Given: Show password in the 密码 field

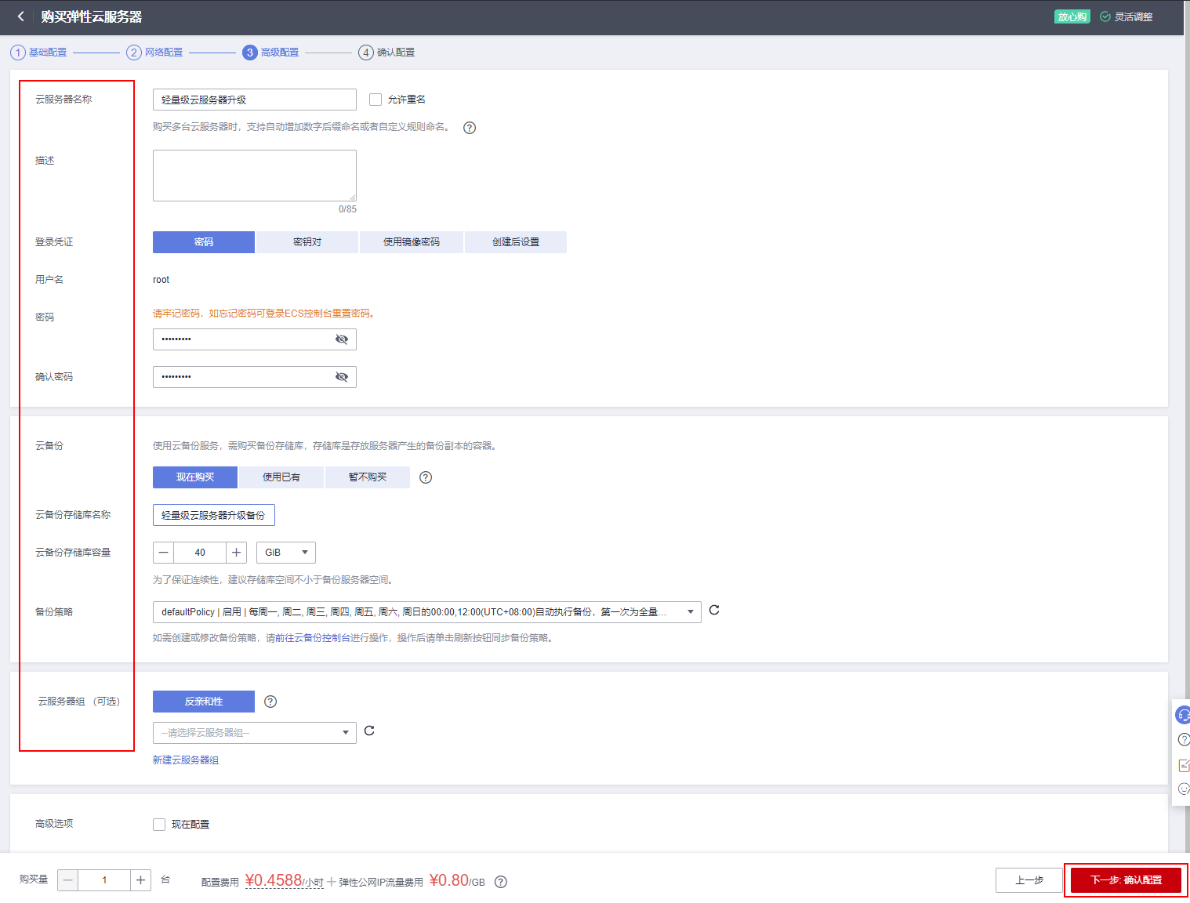Looking at the screenshot, I should pos(342,339).
